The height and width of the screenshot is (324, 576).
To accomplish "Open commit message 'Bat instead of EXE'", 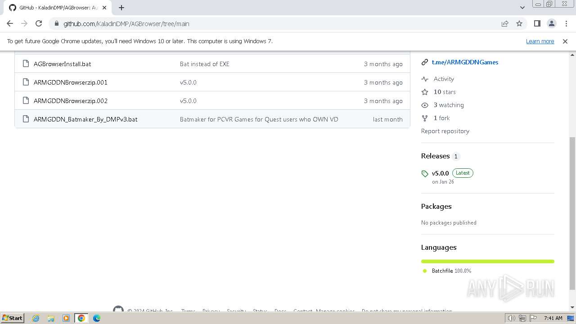I will [205, 64].
